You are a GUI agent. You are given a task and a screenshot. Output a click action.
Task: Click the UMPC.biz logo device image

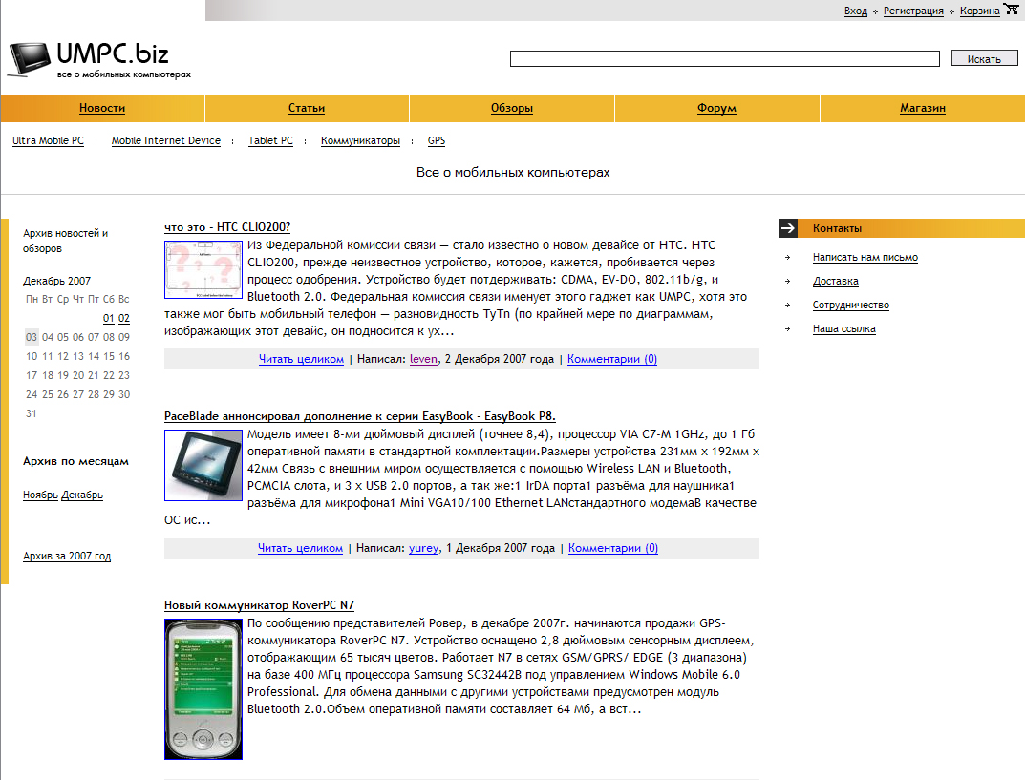(x=29, y=59)
